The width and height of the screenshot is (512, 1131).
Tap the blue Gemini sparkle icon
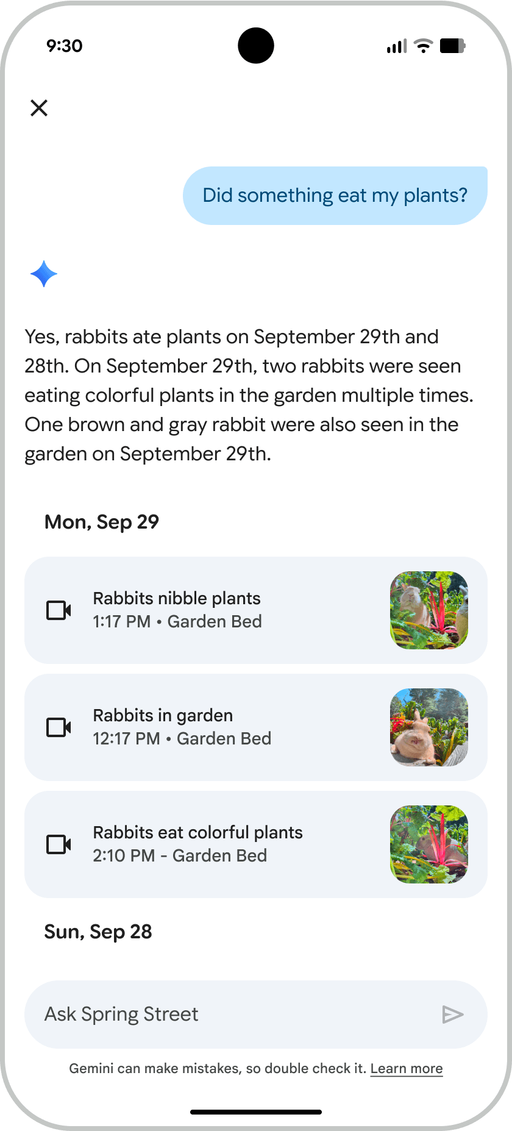coord(44,274)
